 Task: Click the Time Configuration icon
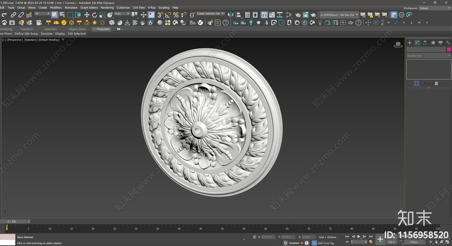pos(371,242)
